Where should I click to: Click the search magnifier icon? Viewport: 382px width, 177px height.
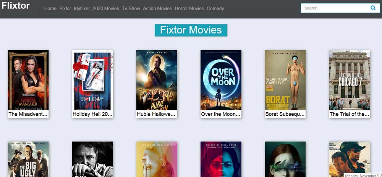[373, 8]
